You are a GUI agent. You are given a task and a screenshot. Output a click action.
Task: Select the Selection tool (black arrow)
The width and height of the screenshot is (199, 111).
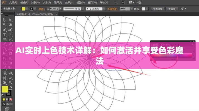4,20
